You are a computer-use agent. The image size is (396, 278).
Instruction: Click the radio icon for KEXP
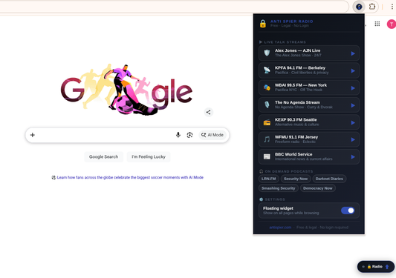(267, 122)
